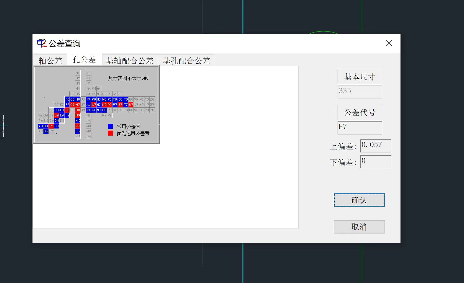Viewport: 464px width, 283px height.
Task: Click the 上偏差 value field
Action: [375, 146]
